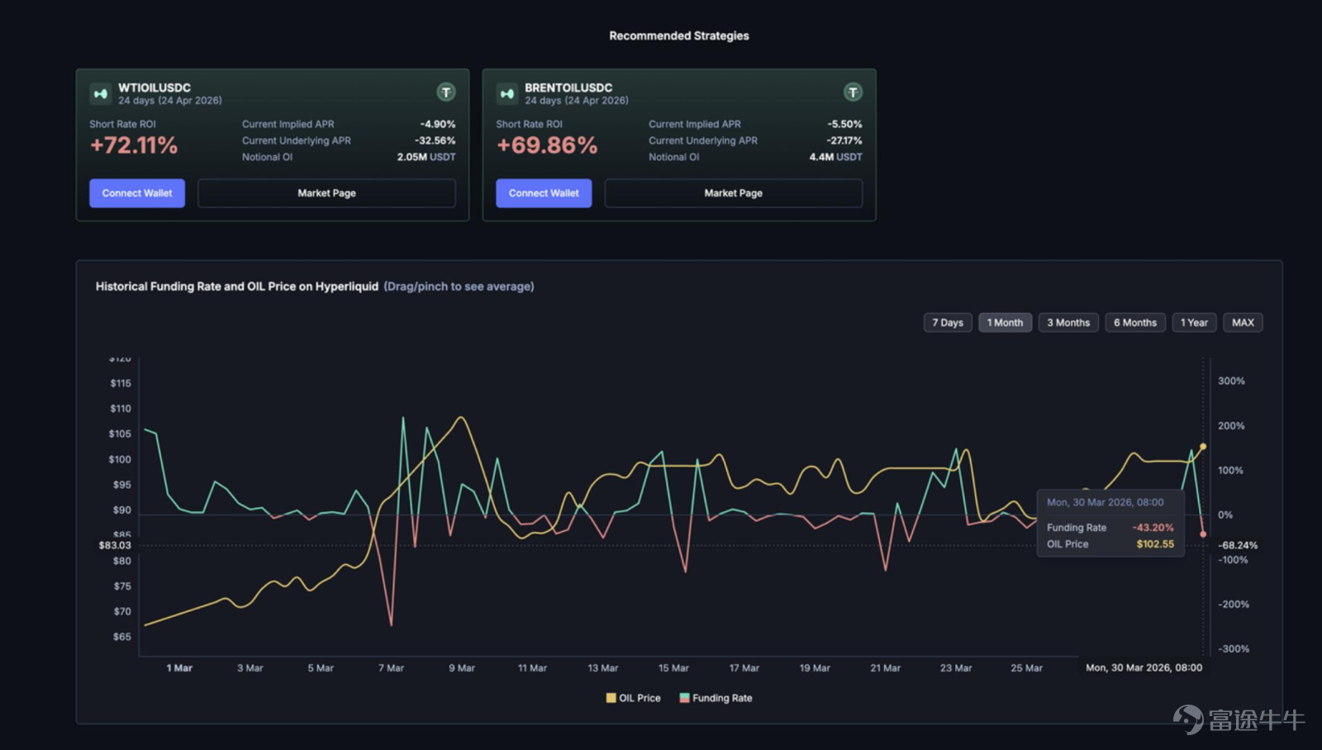Select the 7 Days chart range
This screenshot has width=1322, height=750.
948,323
